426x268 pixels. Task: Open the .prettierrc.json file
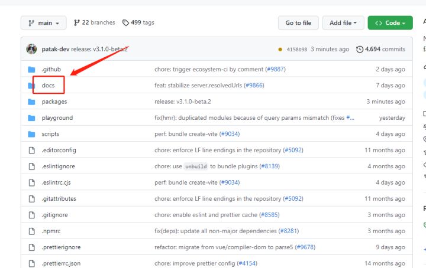tap(61, 263)
